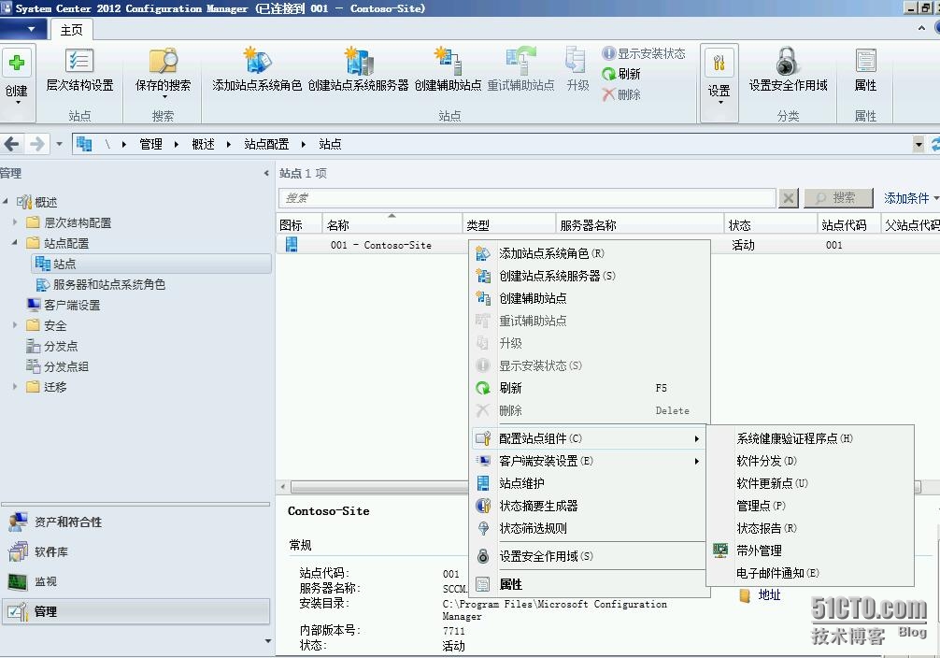940x658 pixels.
Task: Click 添加站点系统角色 ribbon icon
Action: coord(257,60)
